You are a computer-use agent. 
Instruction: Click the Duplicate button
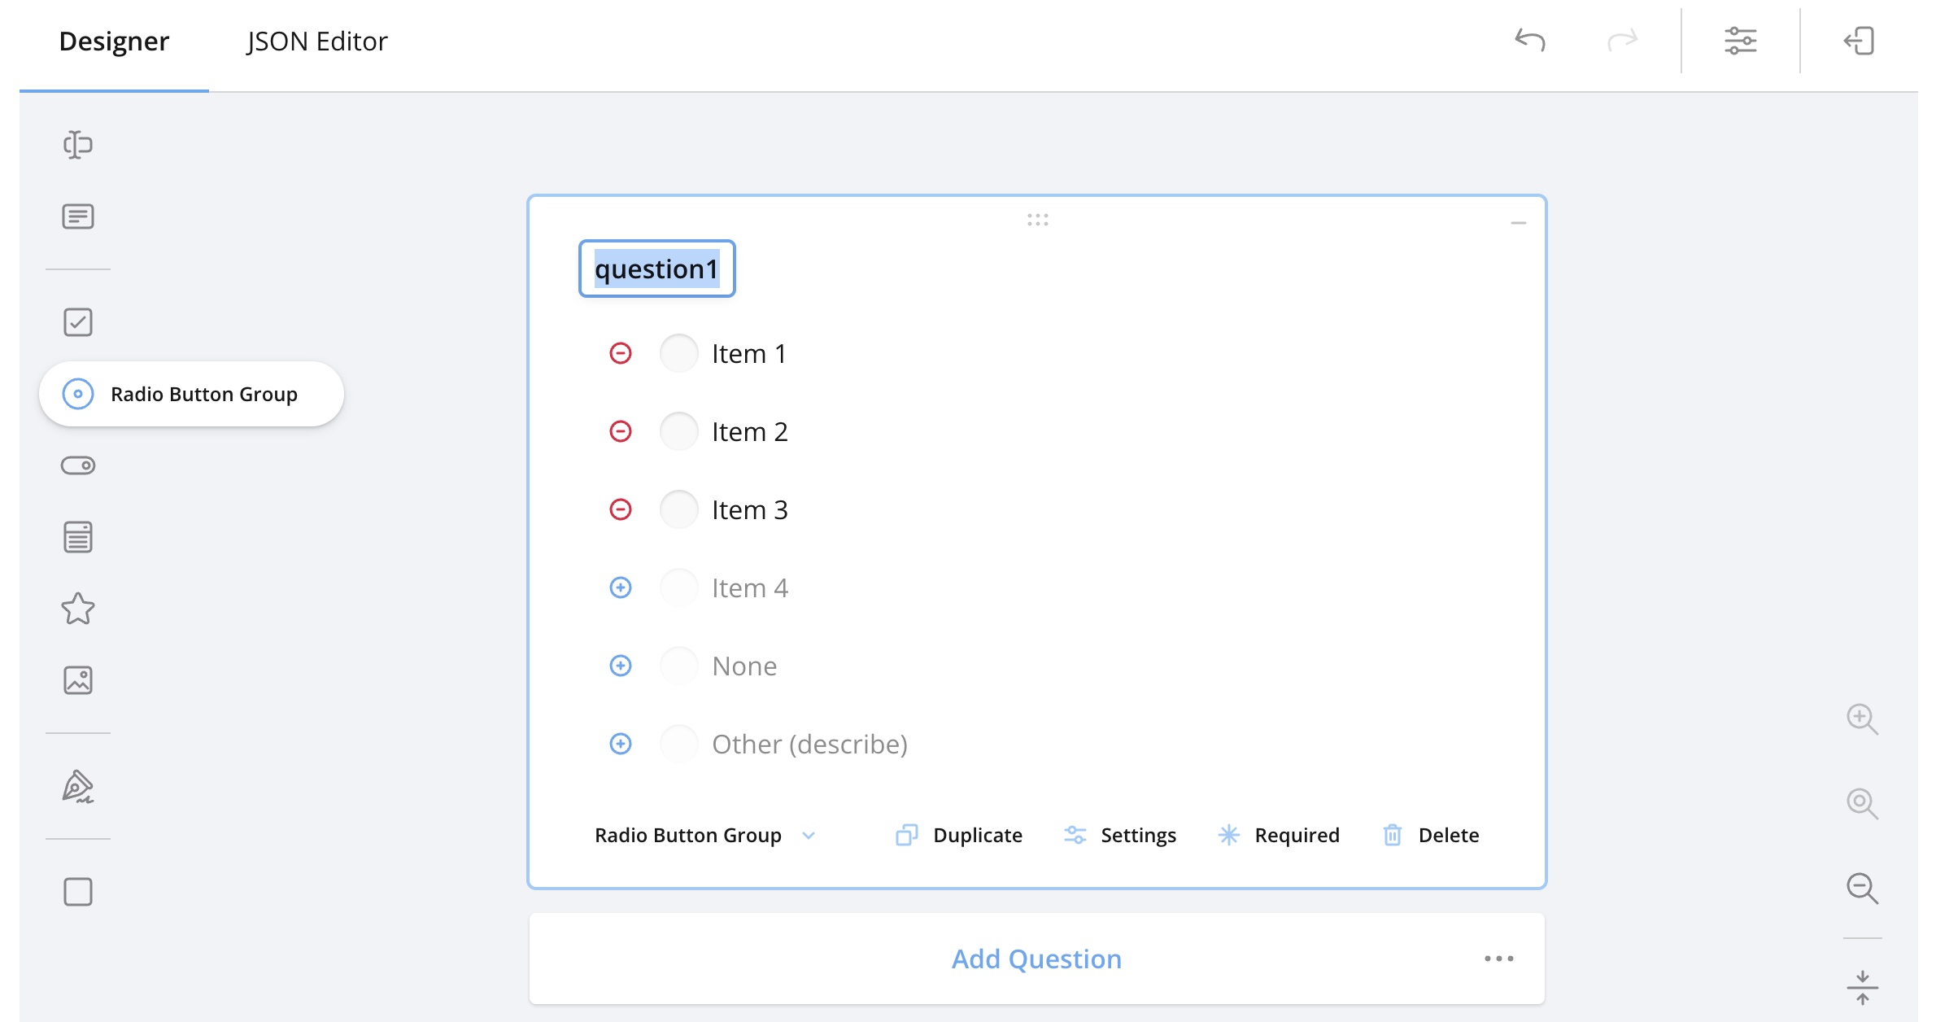(959, 836)
